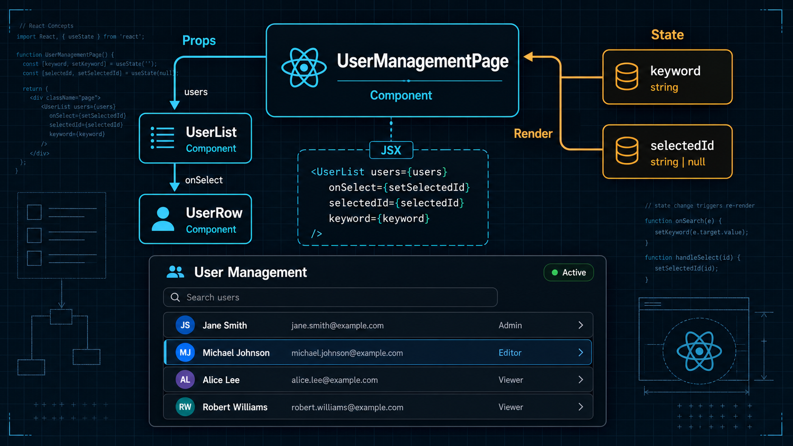Click the Render label
The image size is (793, 446).
click(x=533, y=134)
